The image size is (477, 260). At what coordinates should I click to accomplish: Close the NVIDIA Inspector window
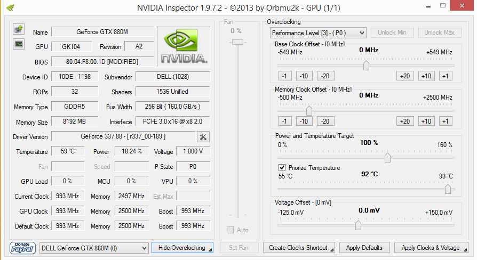[462, 6]
